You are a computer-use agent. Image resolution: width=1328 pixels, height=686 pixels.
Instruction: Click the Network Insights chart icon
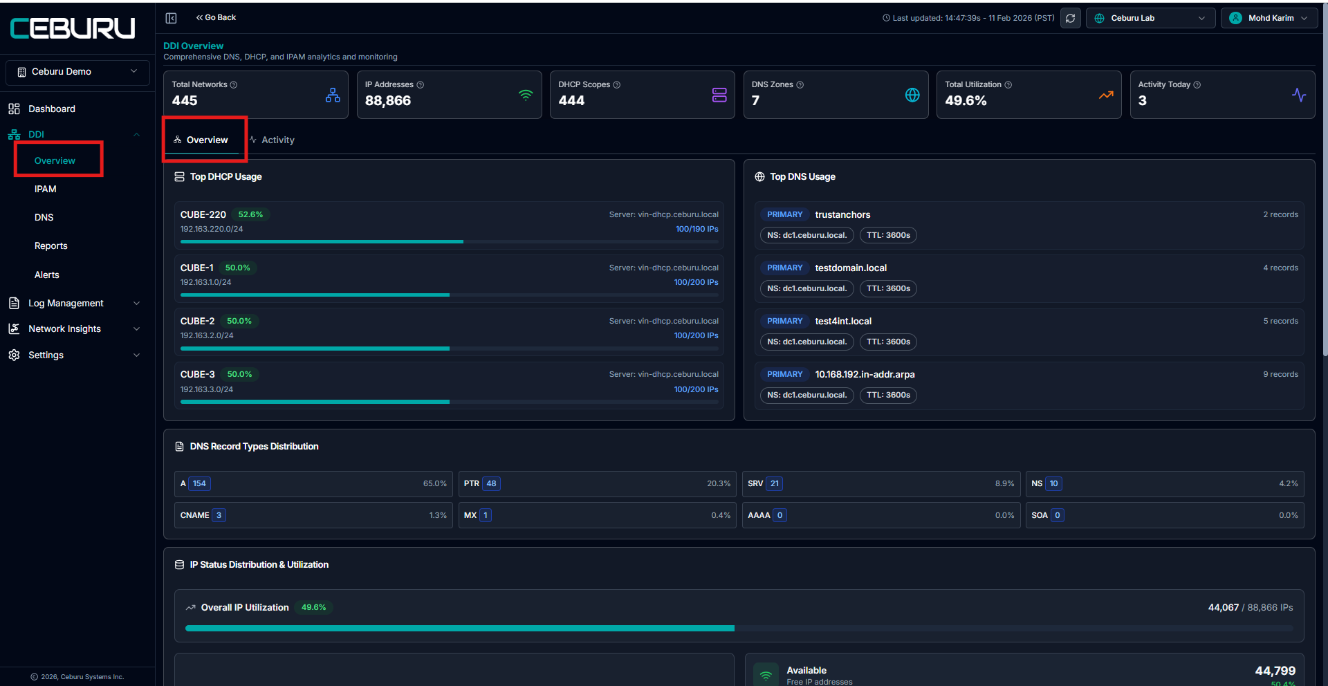coord(14,328)
